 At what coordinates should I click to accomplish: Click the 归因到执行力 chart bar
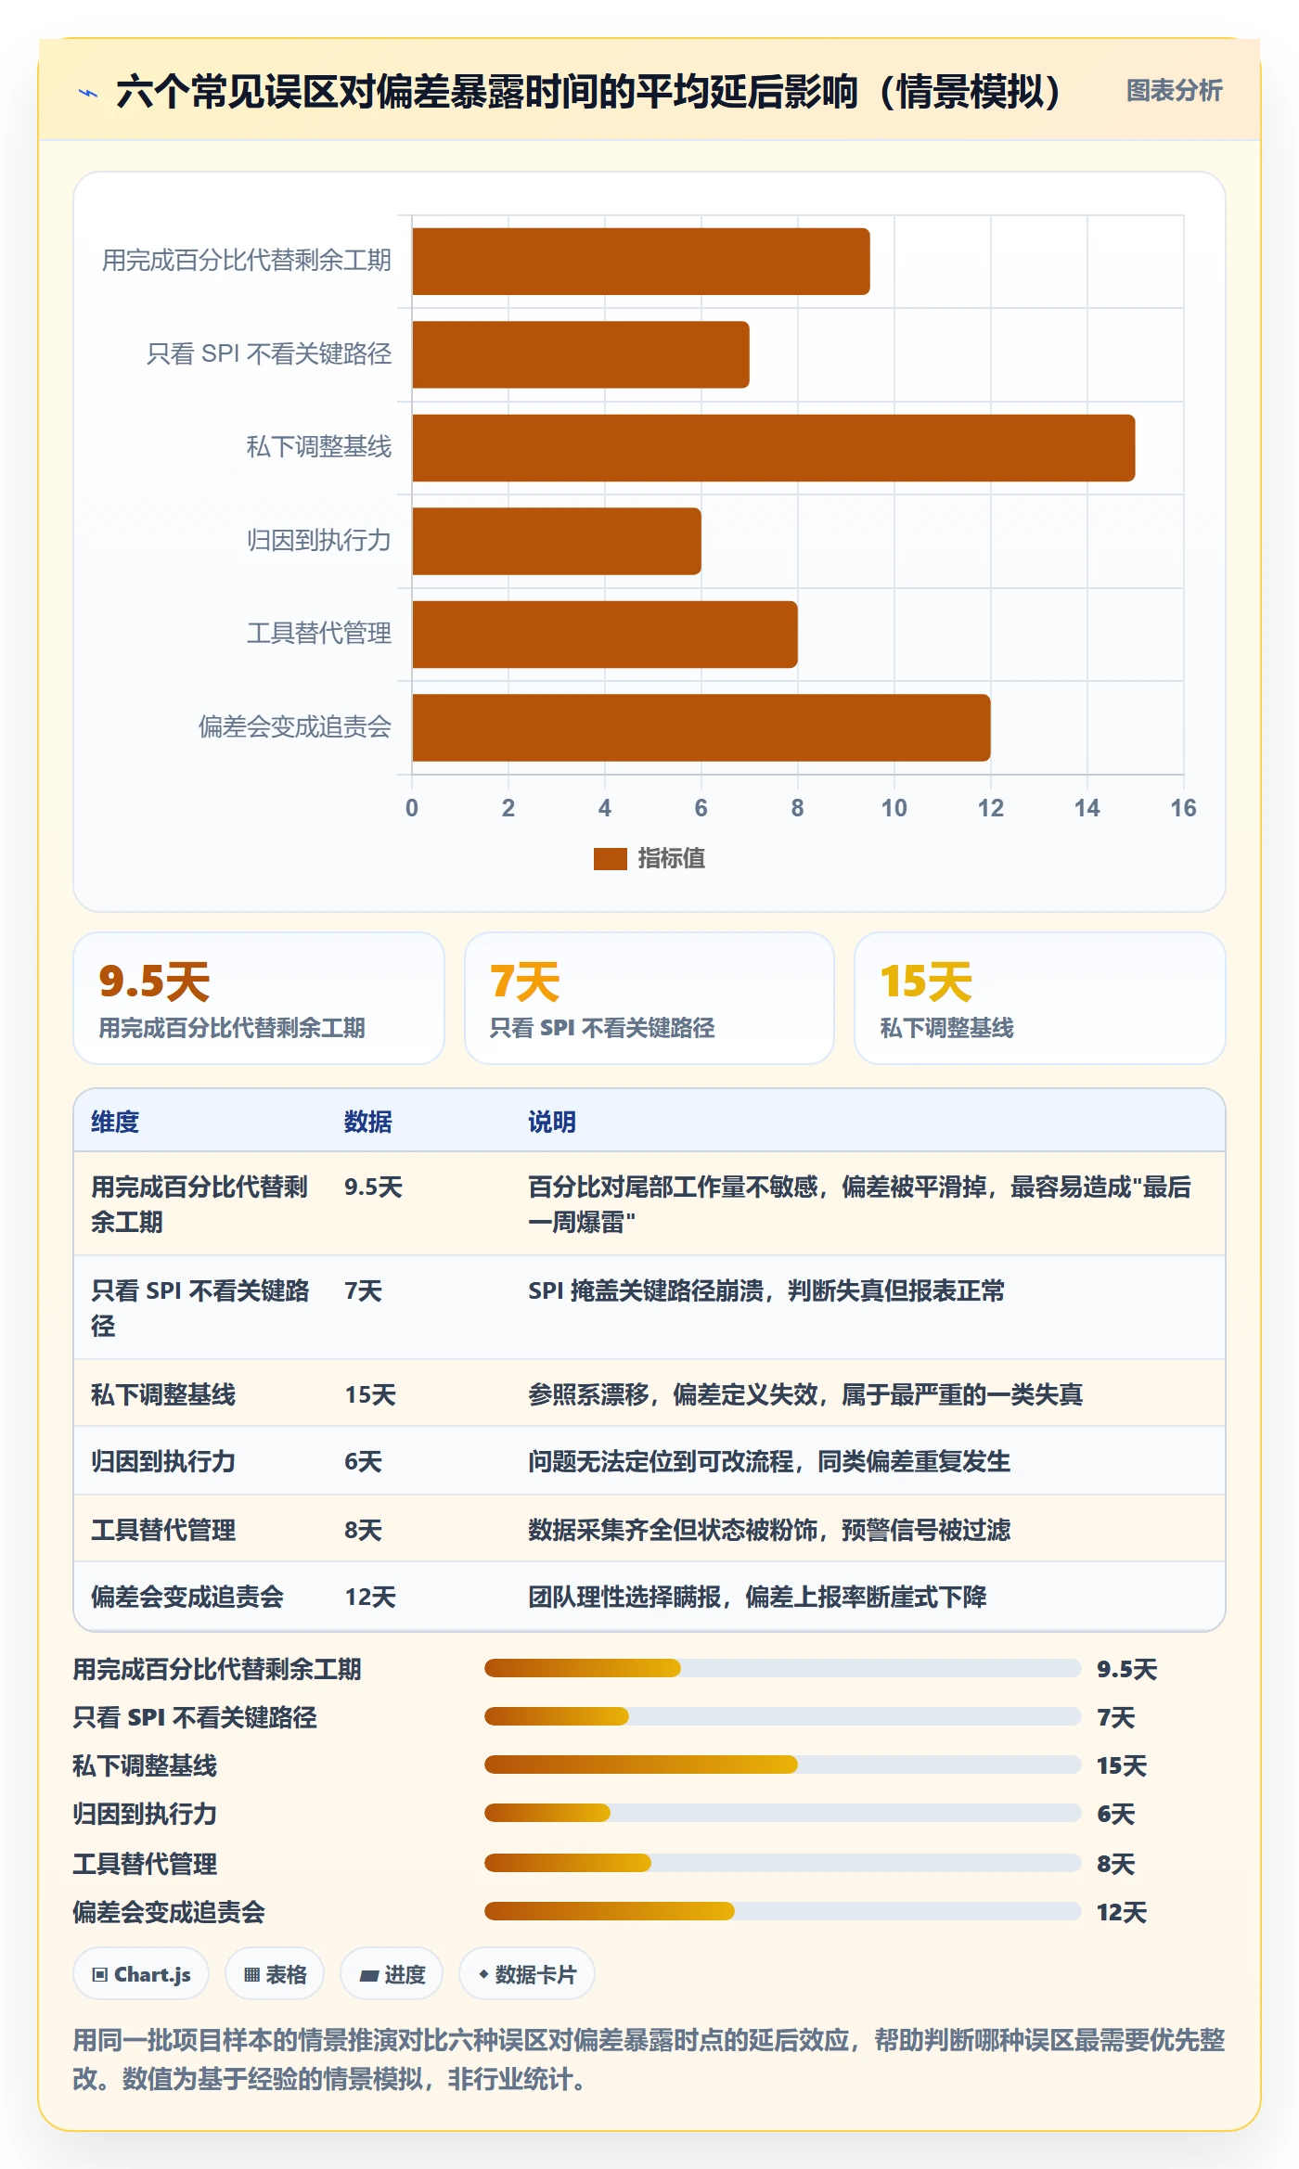click(556, 541)
